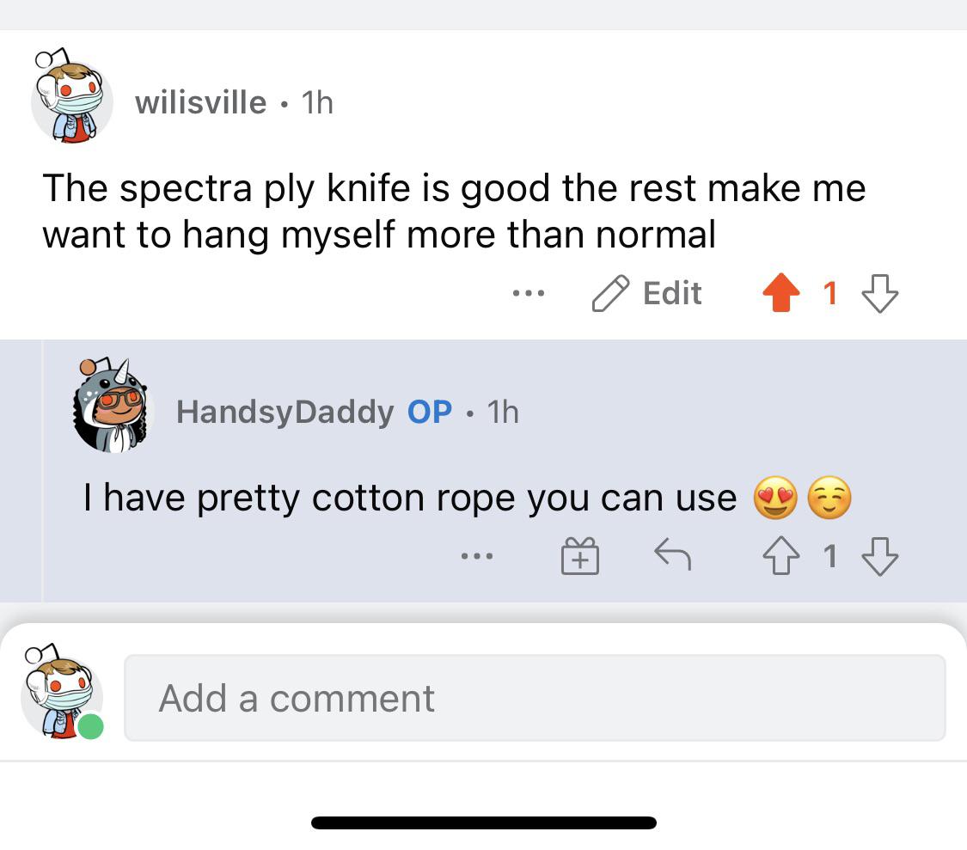Open the overflow menu on HandsyDaddy's reply
The height and width of the screenshot is (850, 967).
point(478,557)
